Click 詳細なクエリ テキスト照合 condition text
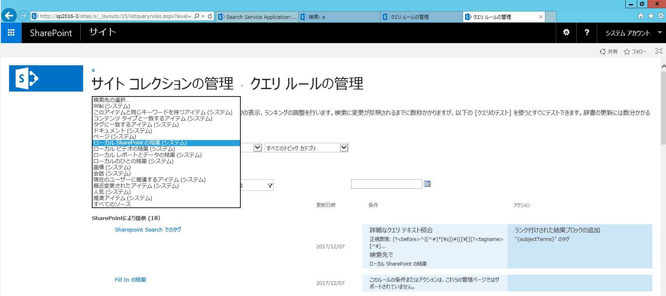The image size is (666, 296). (401, 230)
